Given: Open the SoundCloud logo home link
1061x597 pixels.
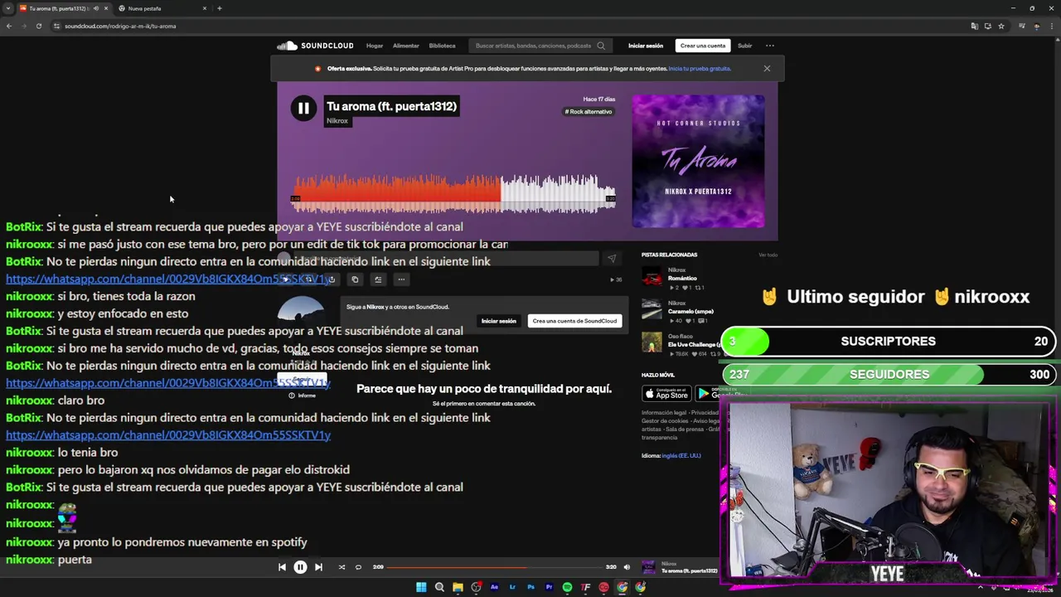Looking at the screenshot, I should pyautogui.click(x=315, y=46).
